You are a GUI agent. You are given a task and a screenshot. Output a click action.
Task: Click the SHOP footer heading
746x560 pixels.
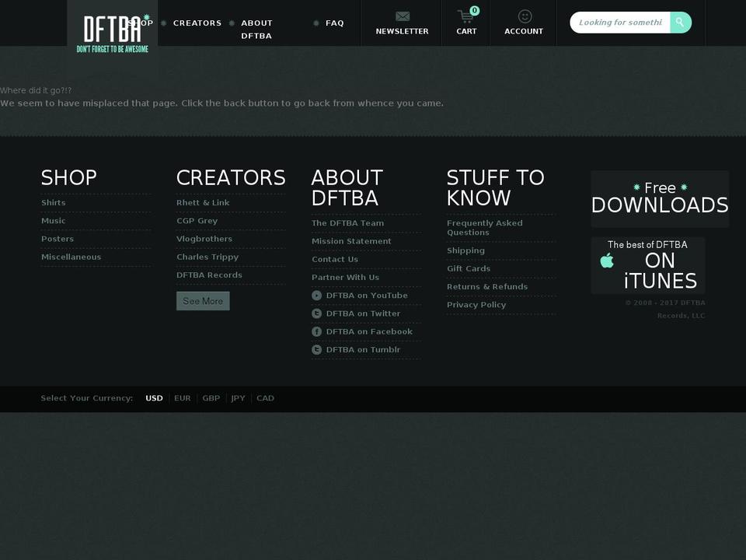68,177
